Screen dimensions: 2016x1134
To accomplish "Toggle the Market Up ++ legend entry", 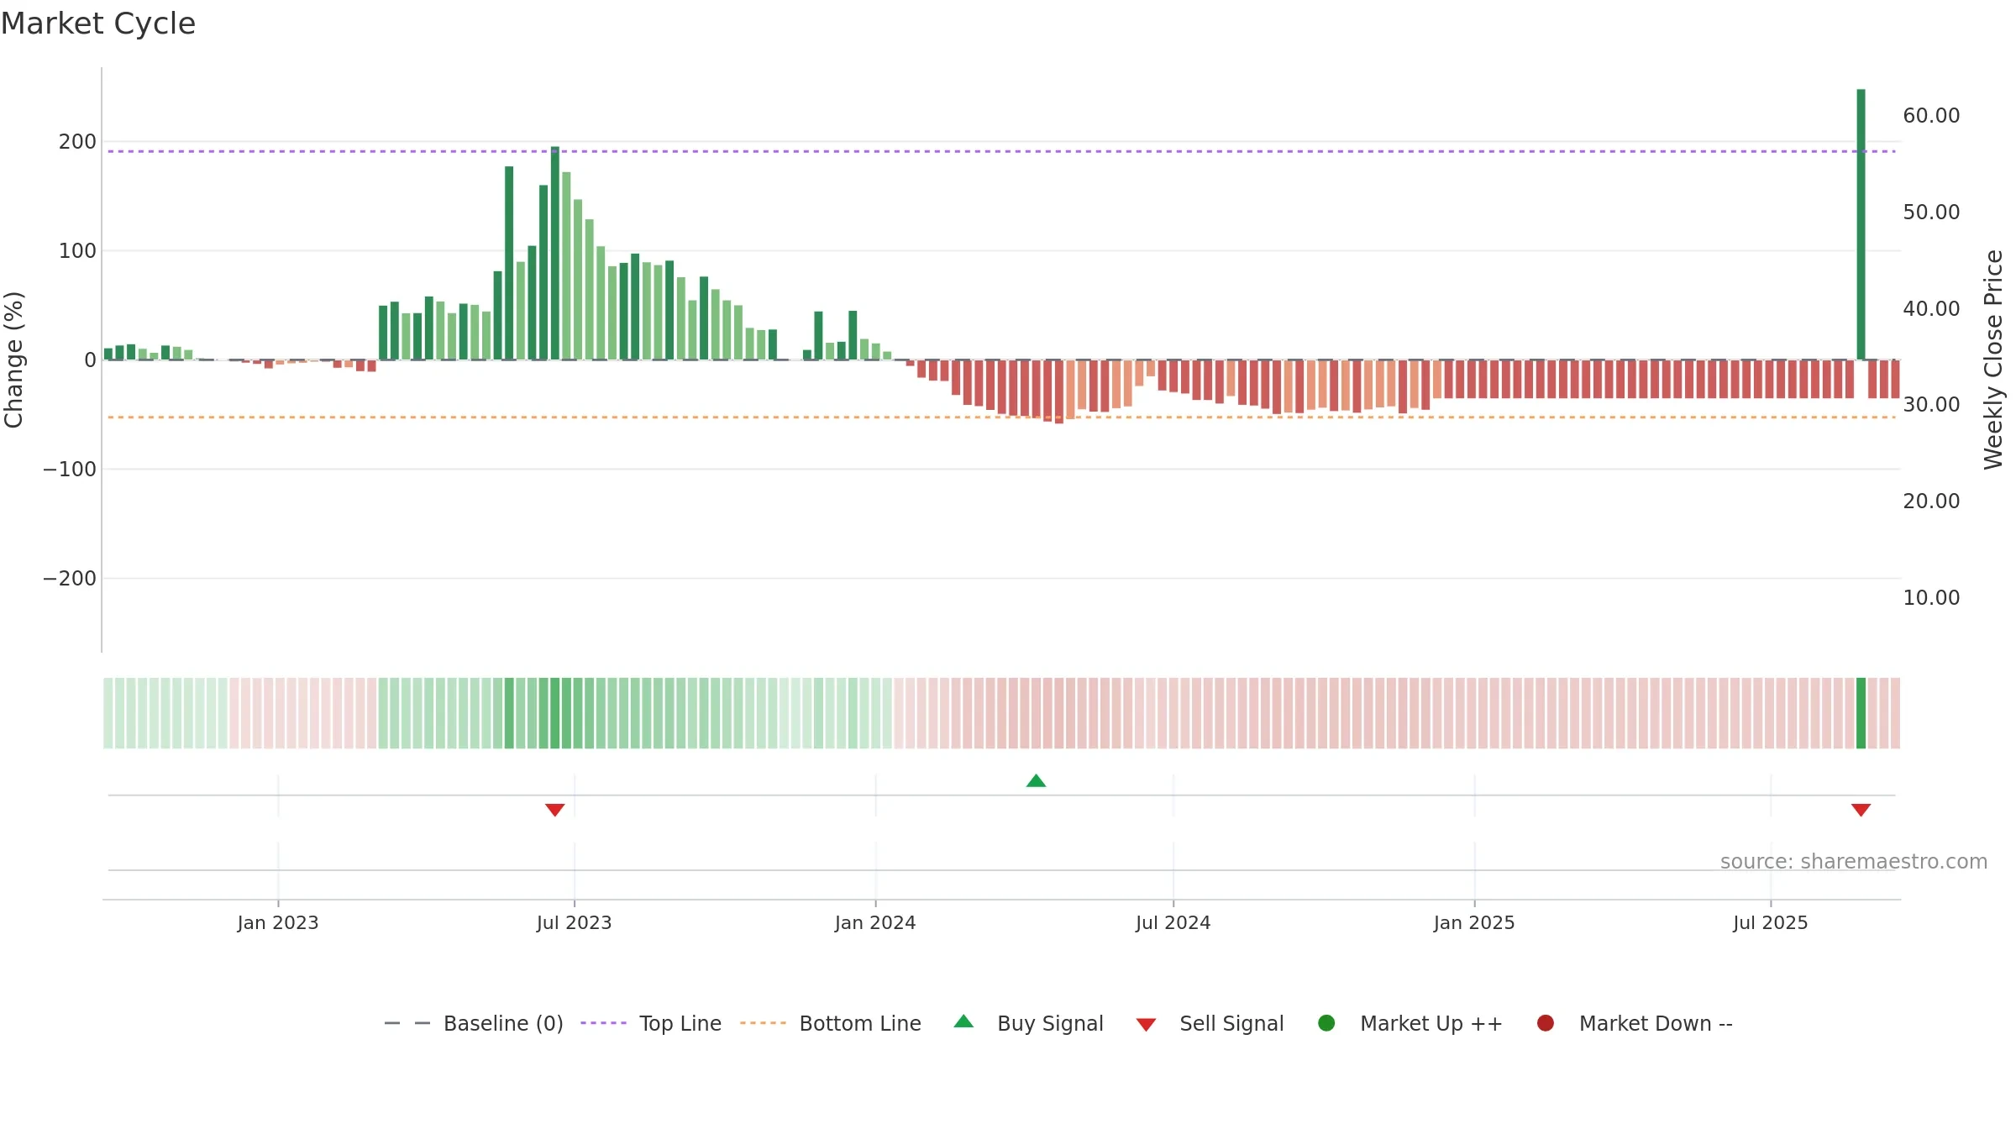I will [x=1410, y=1023].
